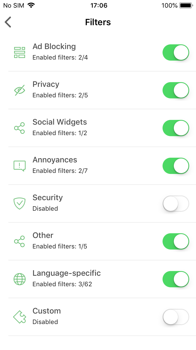
Task: Tap the Privacy crossed-eye icon
Action: click(x=20, y=90)
